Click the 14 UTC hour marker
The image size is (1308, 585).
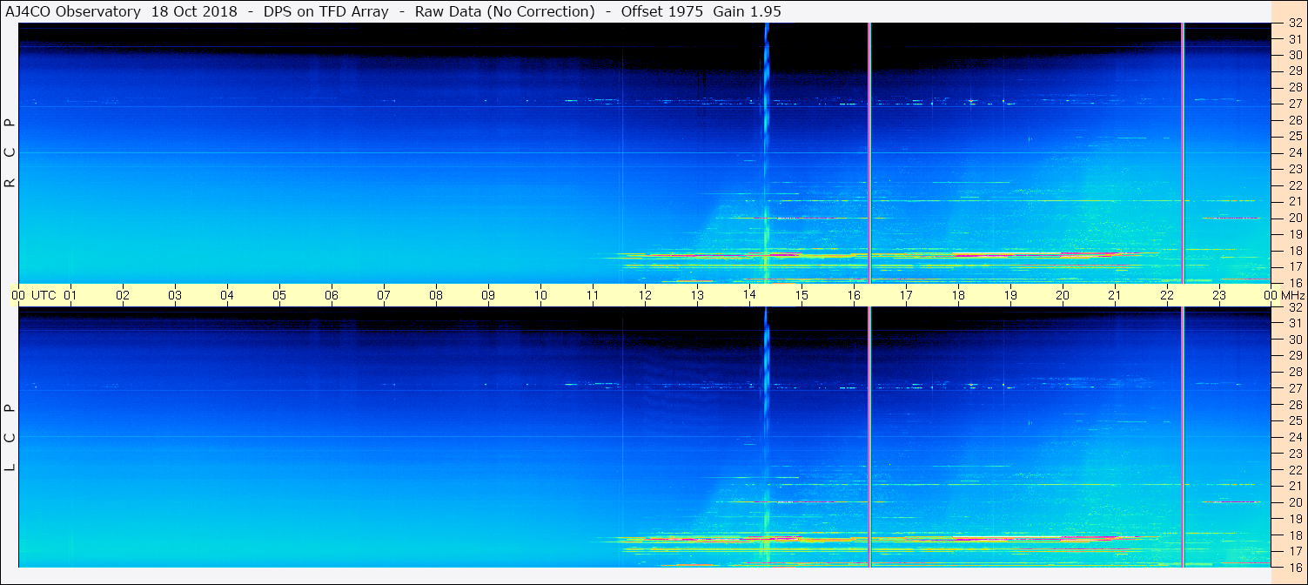(749, 295)
